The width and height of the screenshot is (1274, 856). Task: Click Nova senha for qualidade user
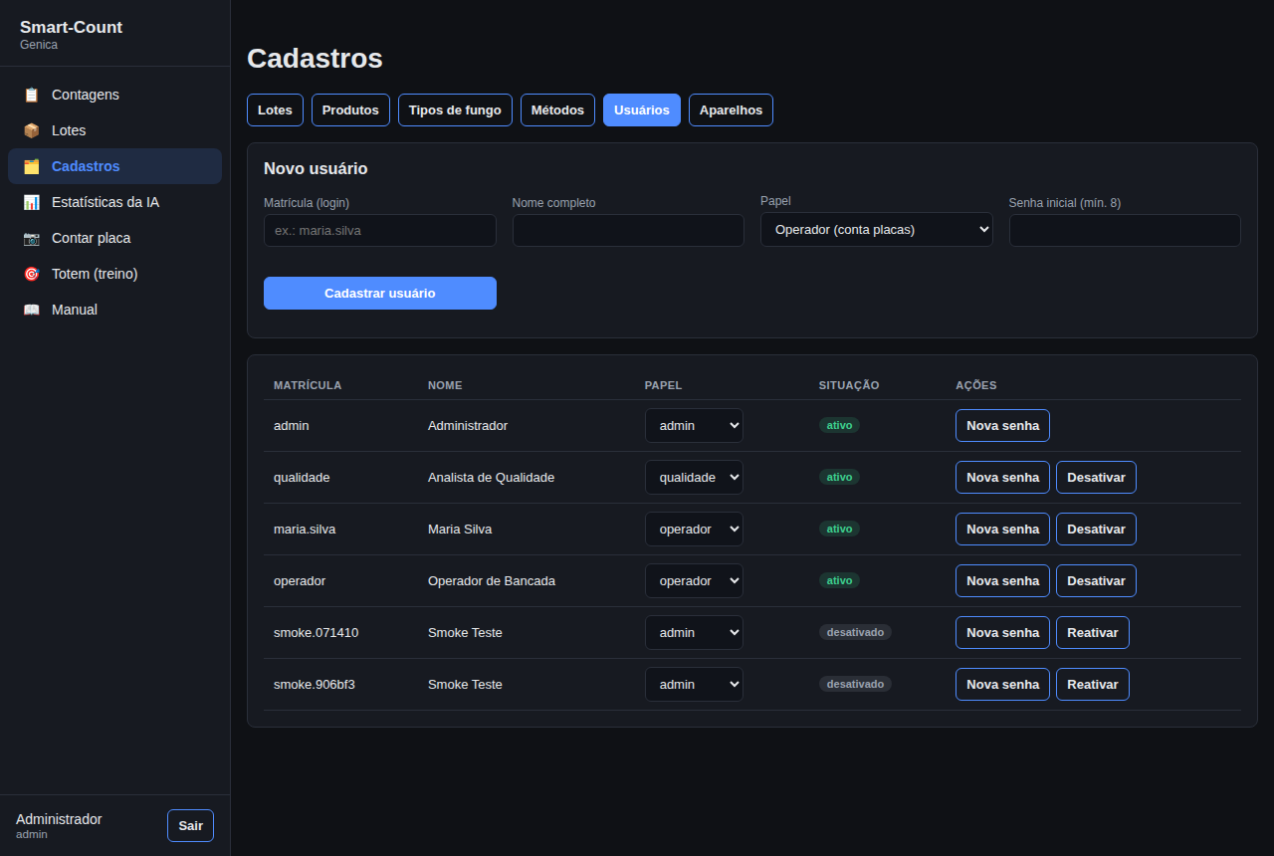1002,477
